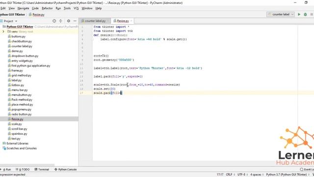Viewport: 314px width, 177px height.
Task: Click Scratches and Consoles node
Action: coord(22,148)
